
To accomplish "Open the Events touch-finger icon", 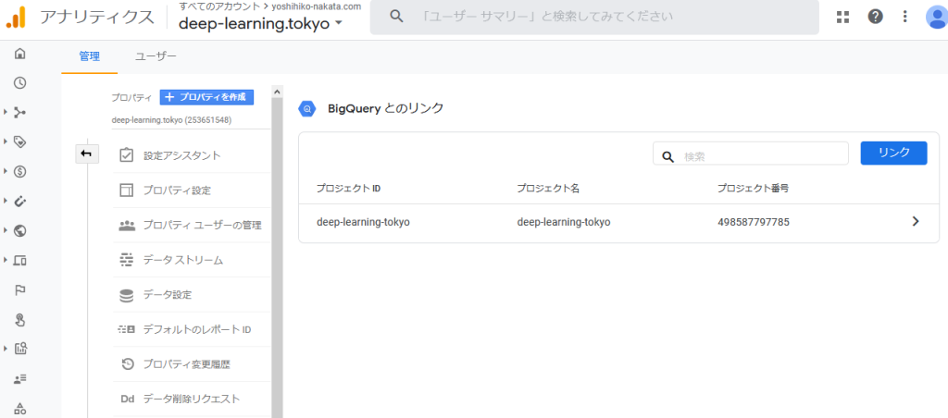I will click(x=20, y=320).
